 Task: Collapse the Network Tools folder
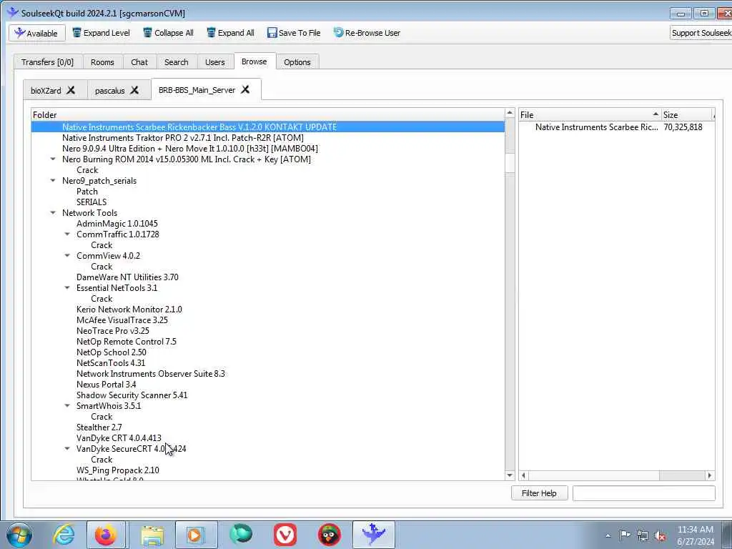tap(53, 213)
